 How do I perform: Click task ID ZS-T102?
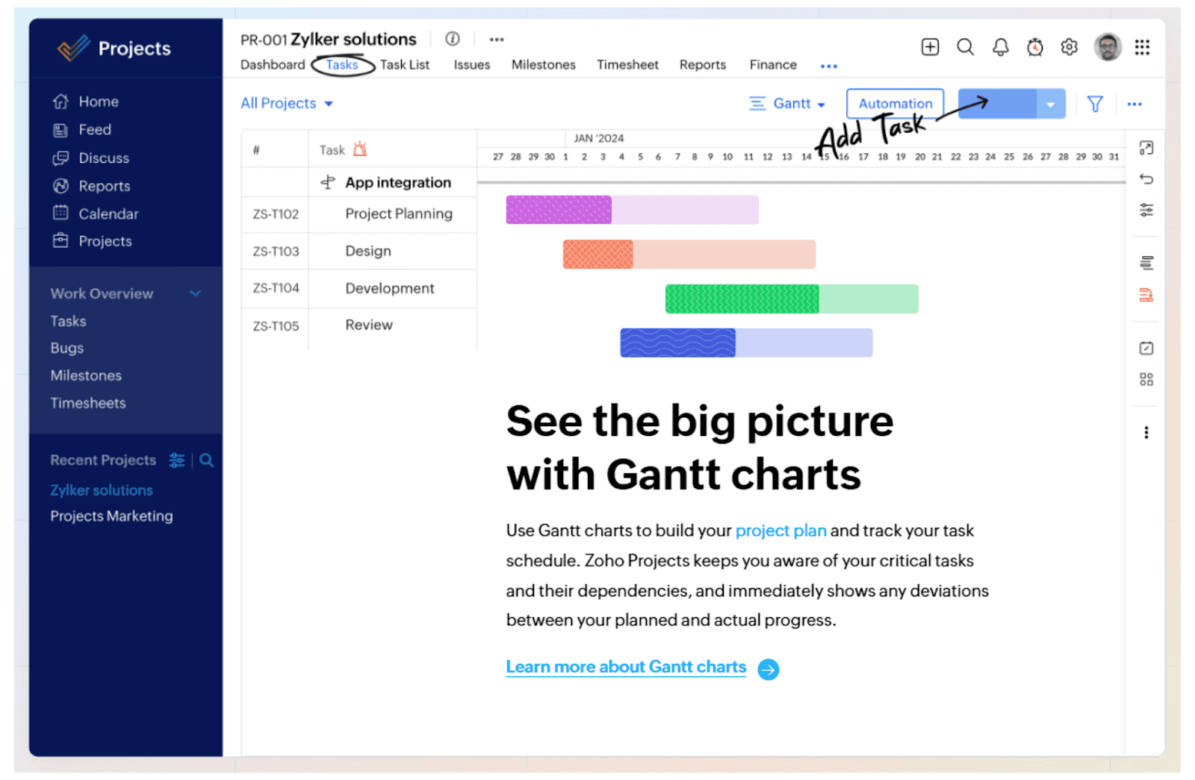(x=276, y=214)
